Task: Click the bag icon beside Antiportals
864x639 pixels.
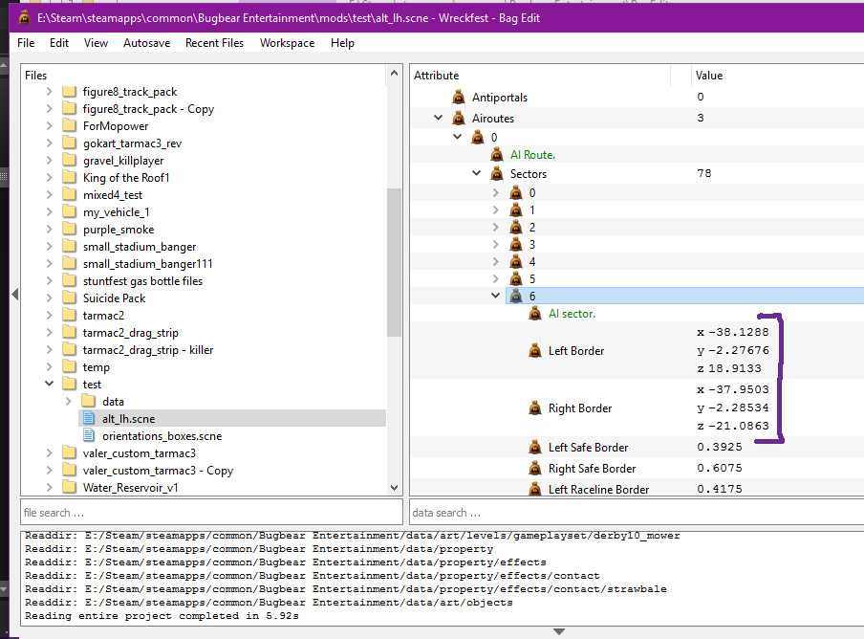Action: [x=459, y=97]
